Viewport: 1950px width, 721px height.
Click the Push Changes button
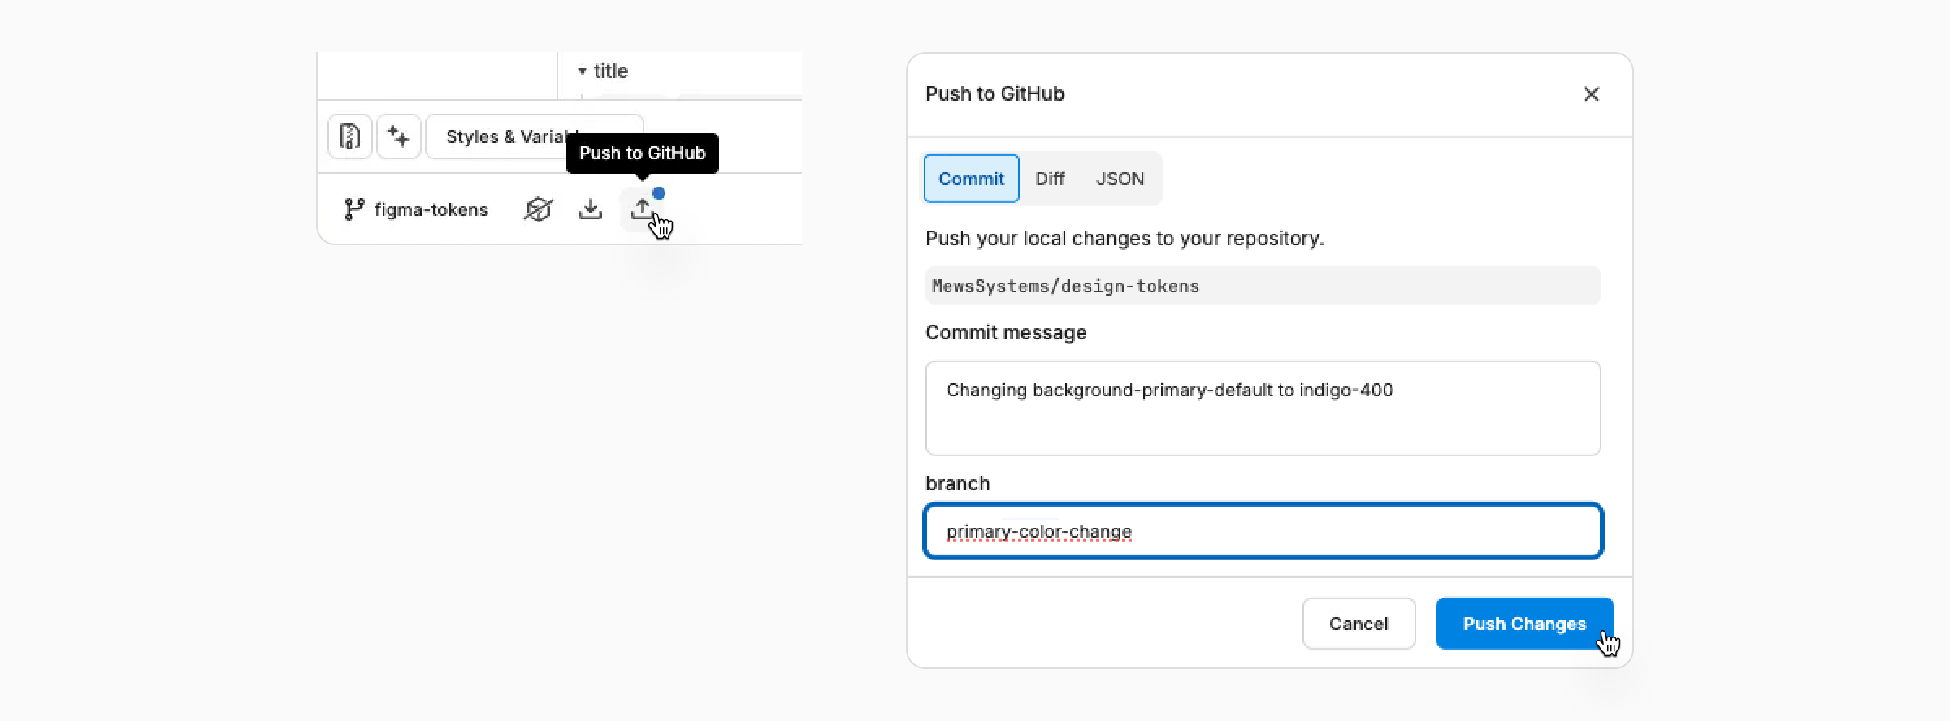pos(1524,624)
